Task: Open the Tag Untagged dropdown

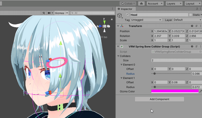Action: [146, 20]
